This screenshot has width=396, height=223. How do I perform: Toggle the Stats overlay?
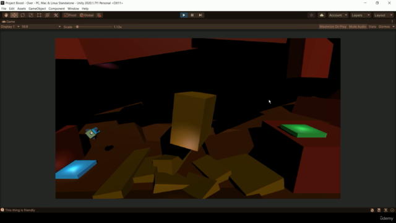click(x=372, y=27)
